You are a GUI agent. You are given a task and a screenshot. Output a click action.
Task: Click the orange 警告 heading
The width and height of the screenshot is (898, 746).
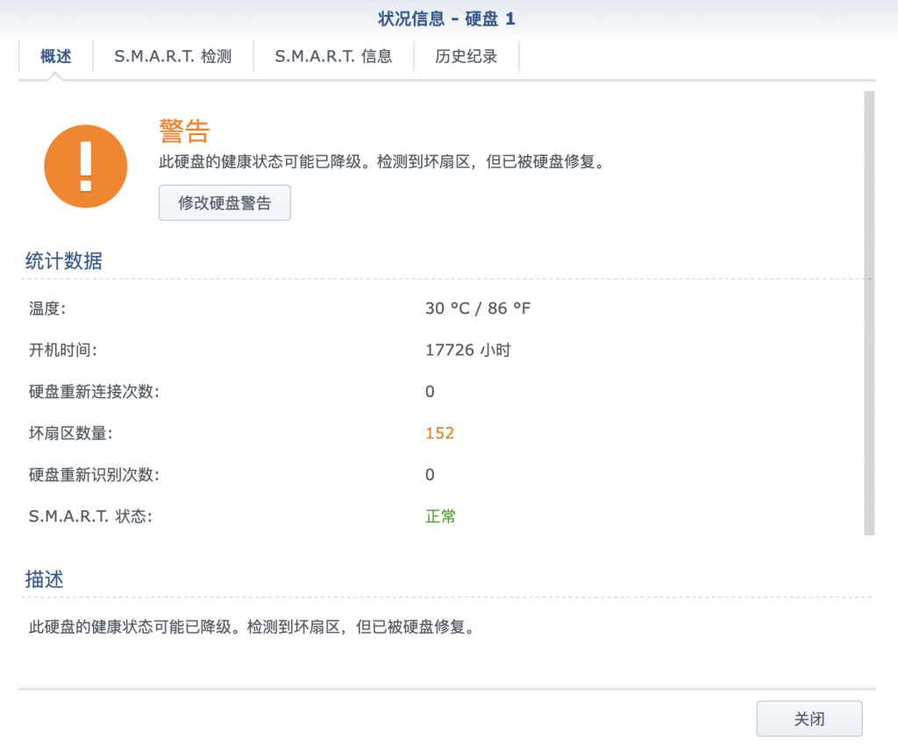(x=184, y=131)
